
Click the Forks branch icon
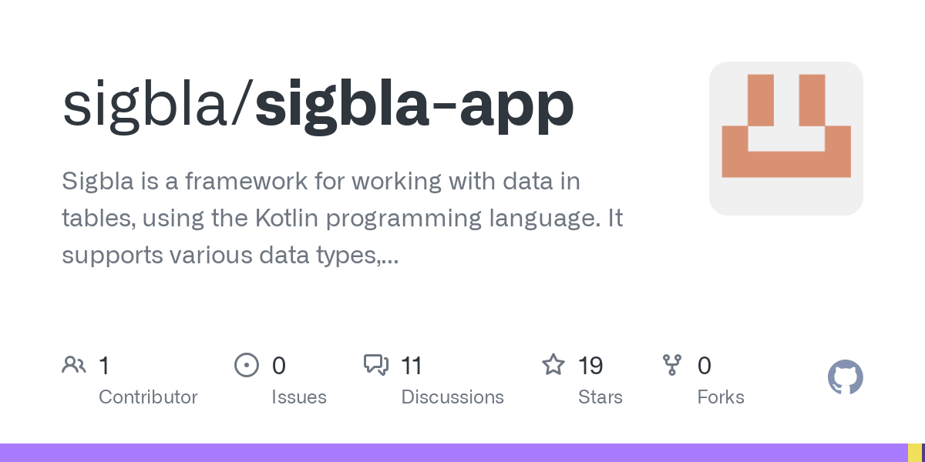[672, 364]
